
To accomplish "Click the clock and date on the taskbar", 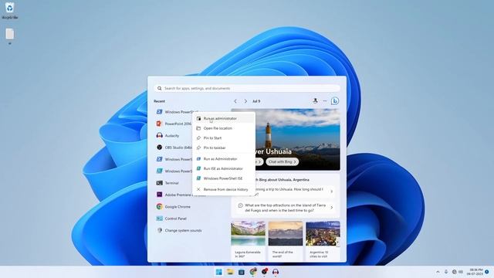I will tap(475, 272).
